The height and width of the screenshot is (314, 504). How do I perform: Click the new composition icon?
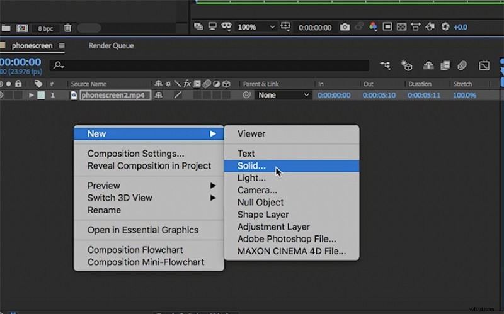pos(22,28)
